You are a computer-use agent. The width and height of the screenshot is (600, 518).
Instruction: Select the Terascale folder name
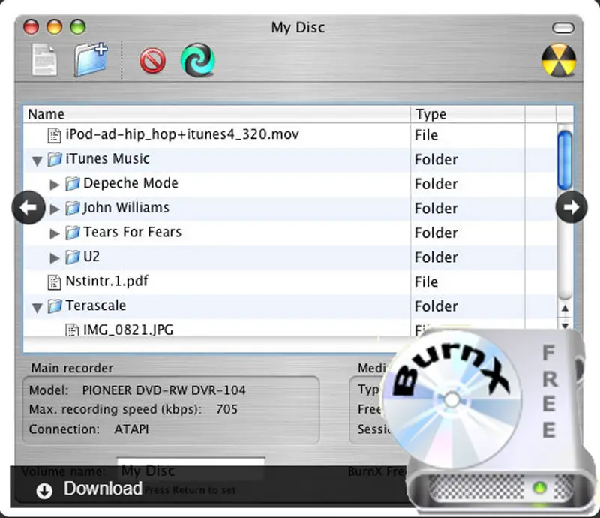point(96,306)
